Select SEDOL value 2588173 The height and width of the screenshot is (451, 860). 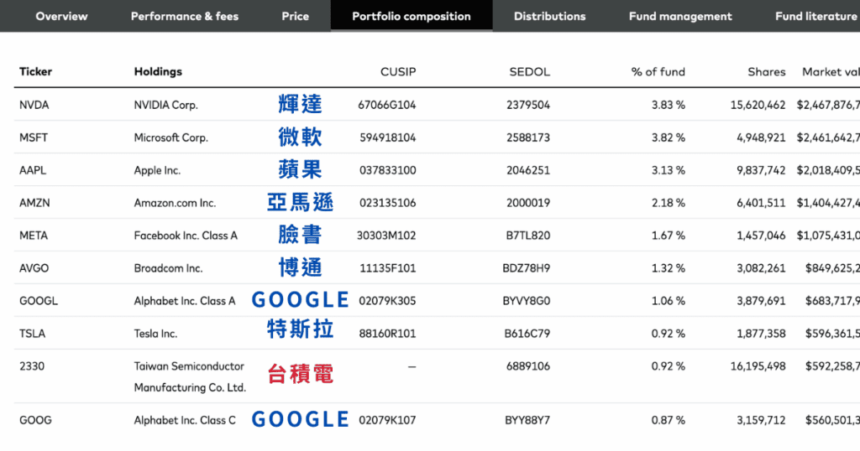pyautogui.click(x=528, y=138)
